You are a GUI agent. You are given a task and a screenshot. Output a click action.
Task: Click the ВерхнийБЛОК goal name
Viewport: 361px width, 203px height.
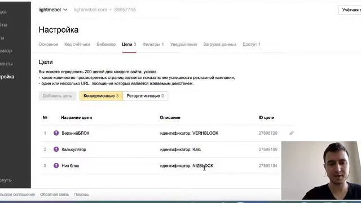click(75, 133)
